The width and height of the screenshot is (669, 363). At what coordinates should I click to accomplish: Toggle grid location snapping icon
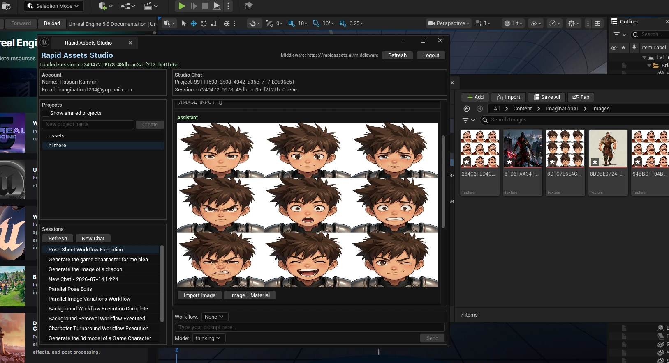[292, 23]
